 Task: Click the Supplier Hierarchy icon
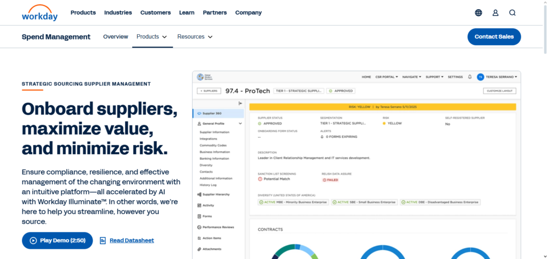199,194
